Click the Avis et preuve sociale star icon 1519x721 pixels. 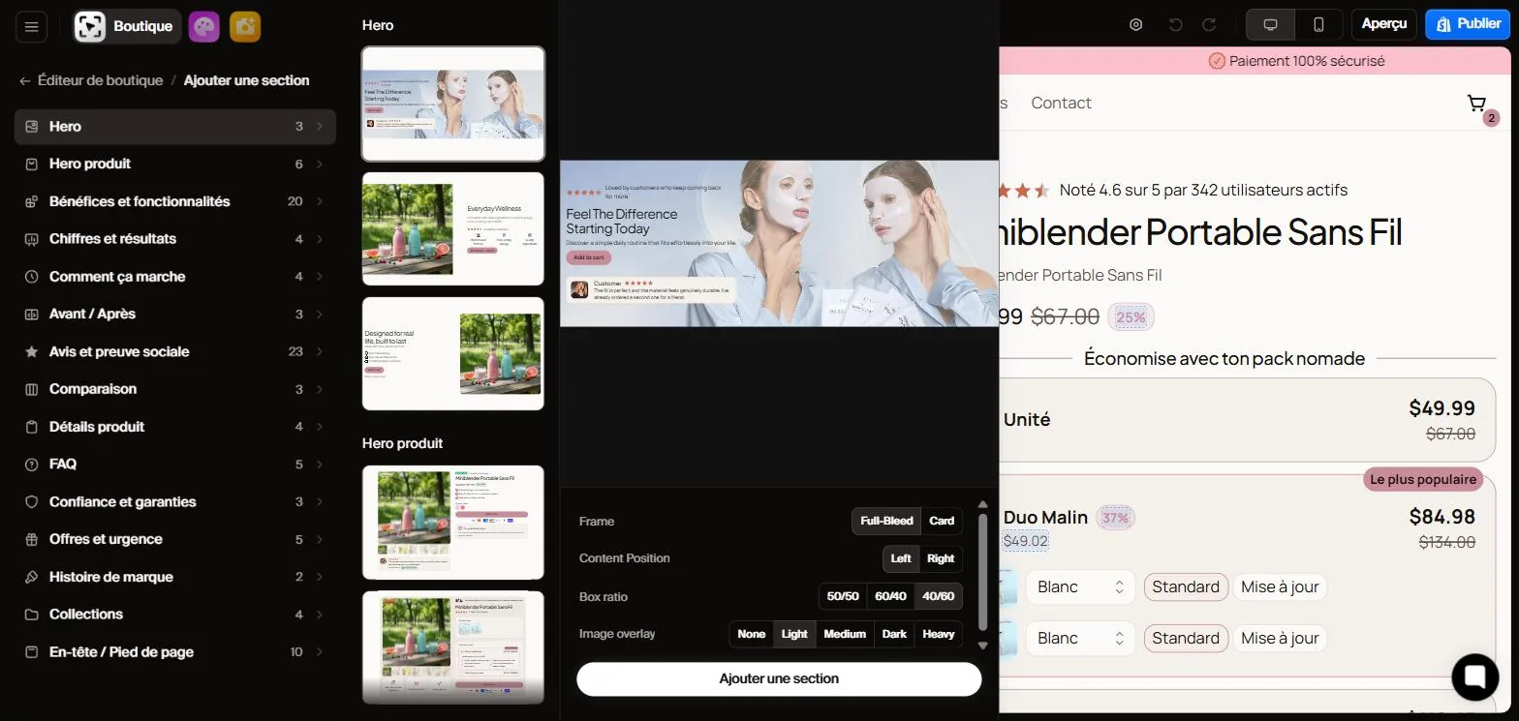[31, 352]
